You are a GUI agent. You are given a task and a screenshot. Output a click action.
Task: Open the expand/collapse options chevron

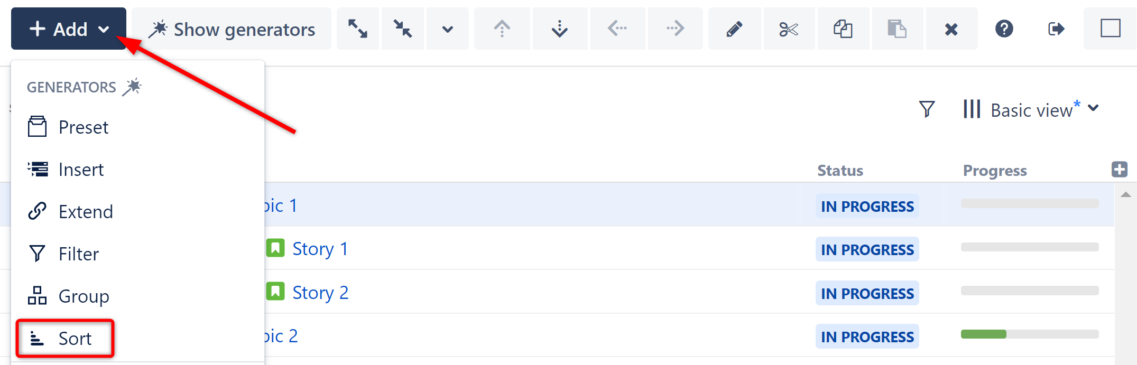pyautogui.click(x=447, y=29)
